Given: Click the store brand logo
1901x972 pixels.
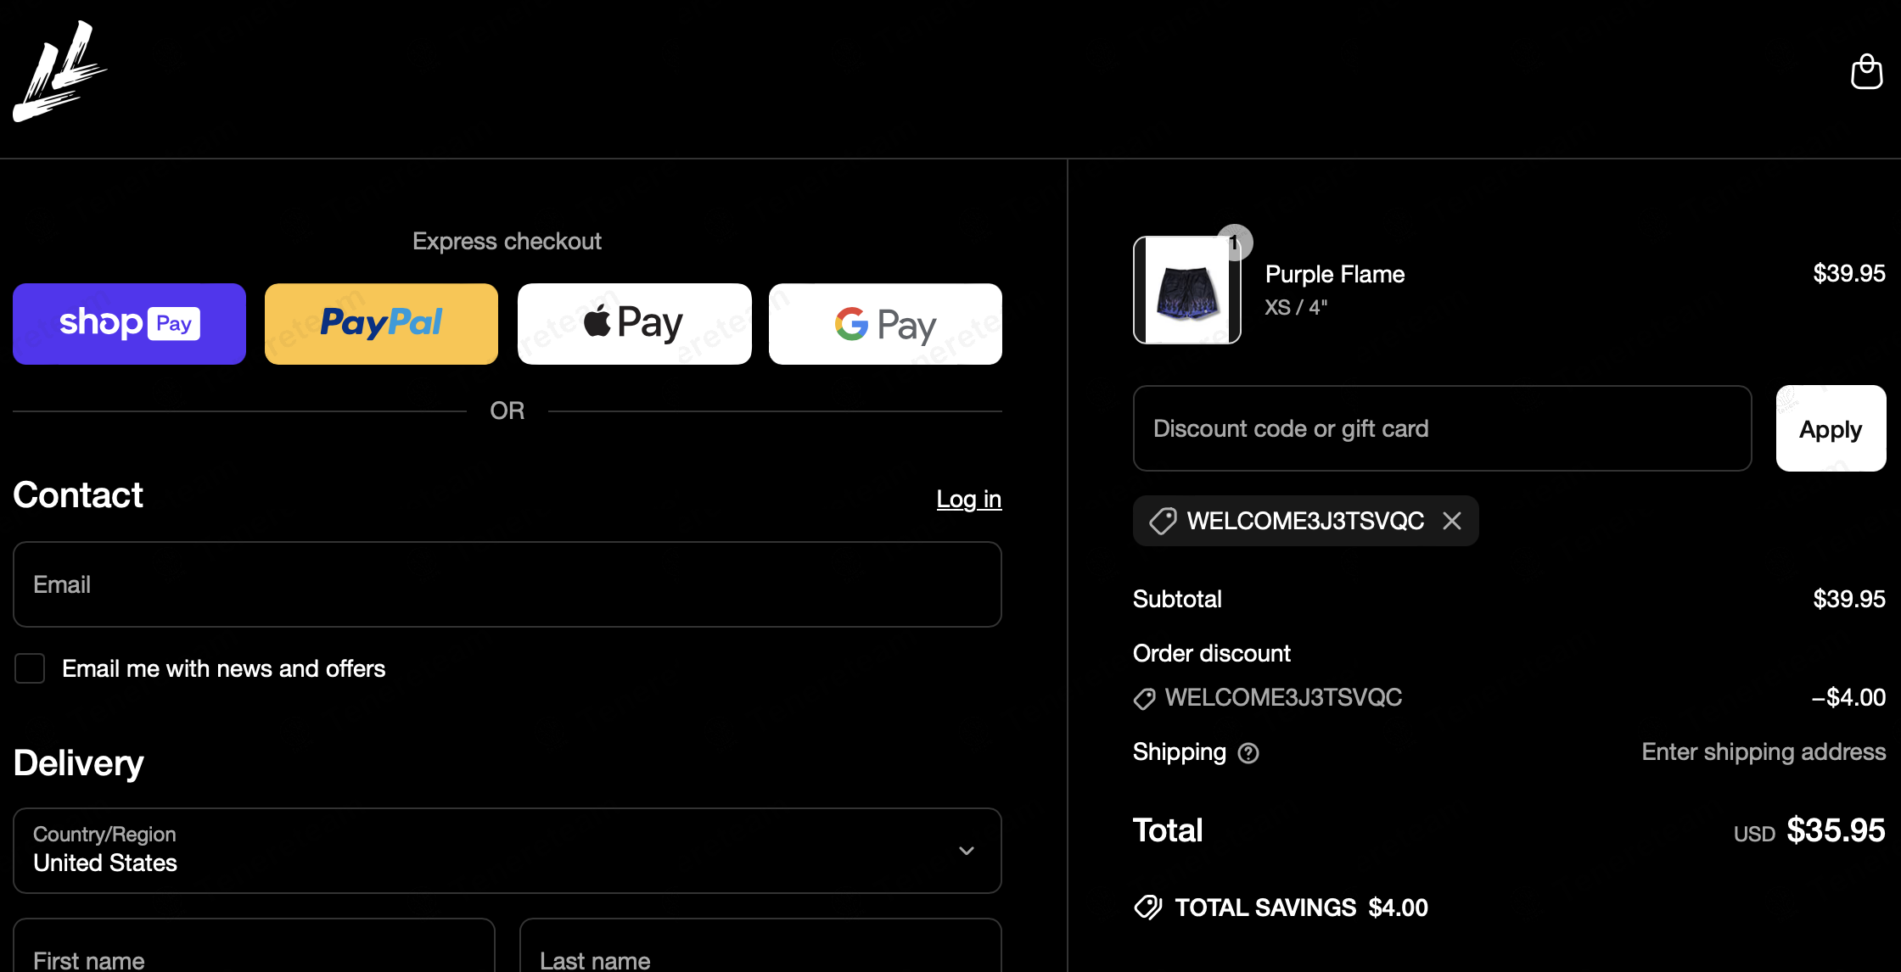Looking at the screenshot, I should tap(59, 72).
